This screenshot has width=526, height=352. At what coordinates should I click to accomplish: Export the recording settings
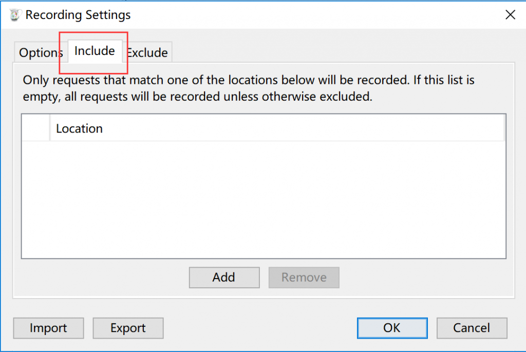128,328
